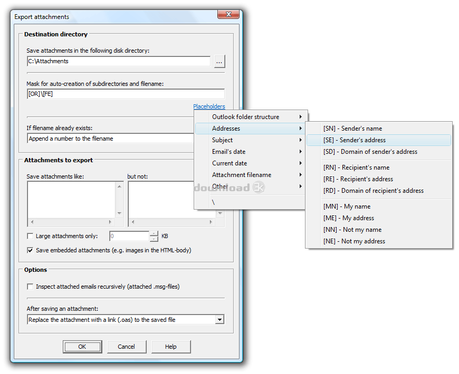Expand the Subject submenu
The image size is (459, 374).
(x=251, y=140)
